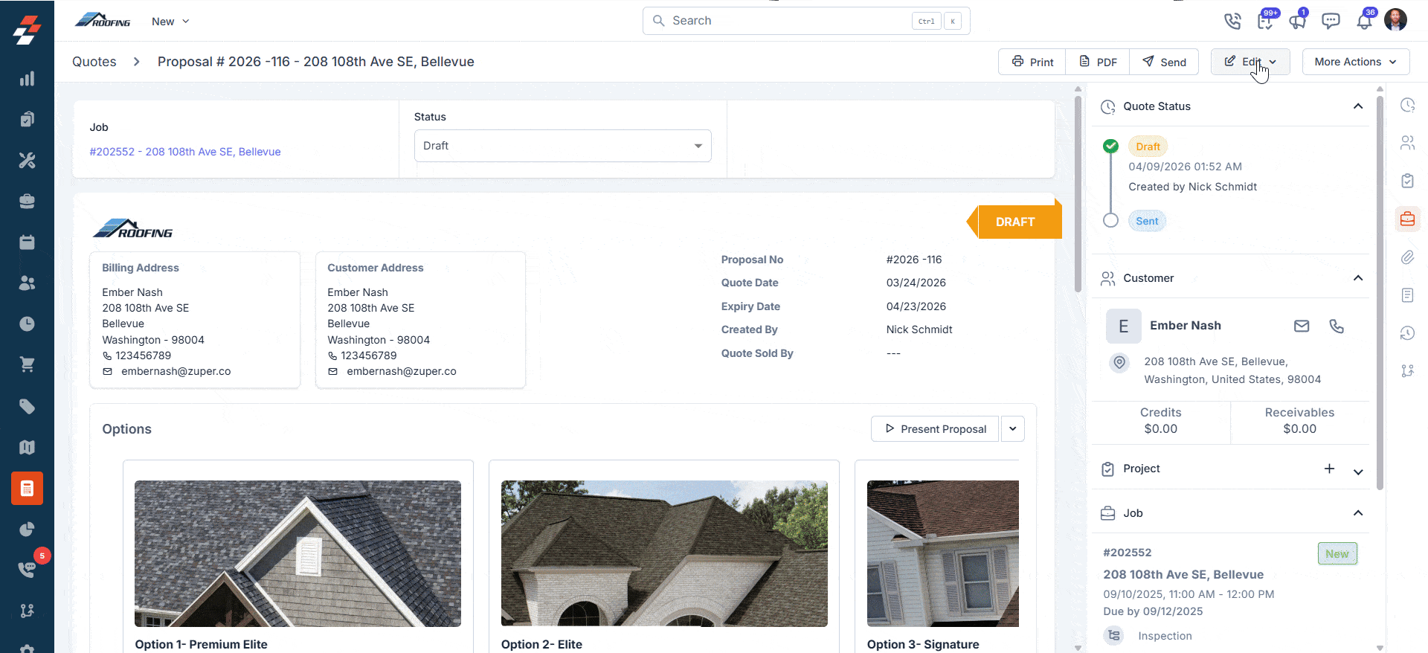Click the megaphone announcements icon
This screenshot has height=653, width=1428.
click(x=1298, y=21)
